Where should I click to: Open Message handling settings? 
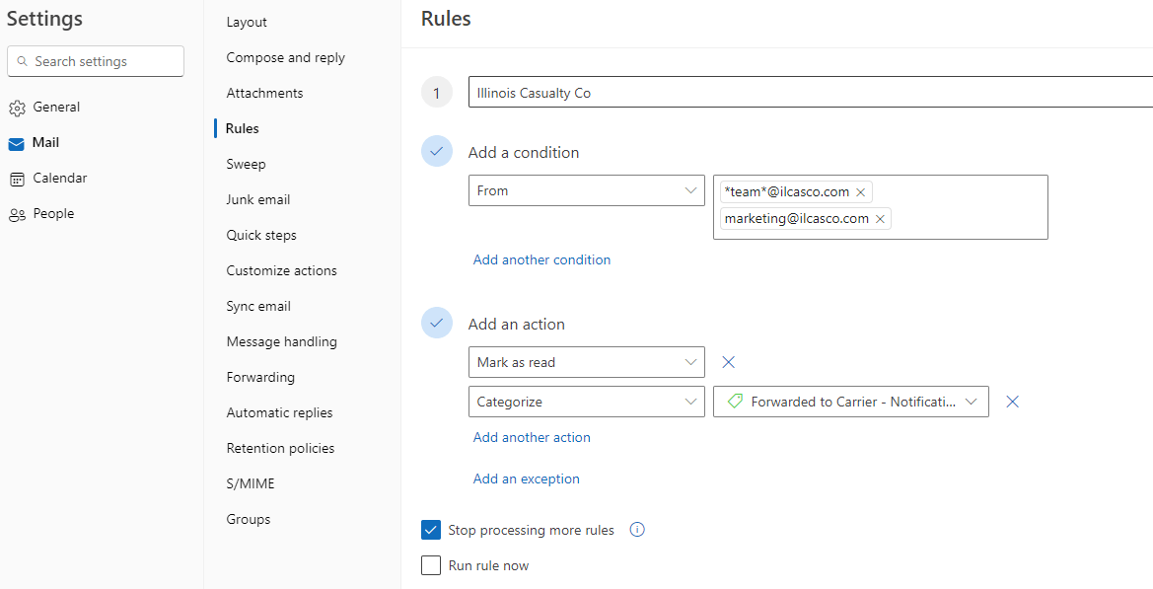click(282, 342)
